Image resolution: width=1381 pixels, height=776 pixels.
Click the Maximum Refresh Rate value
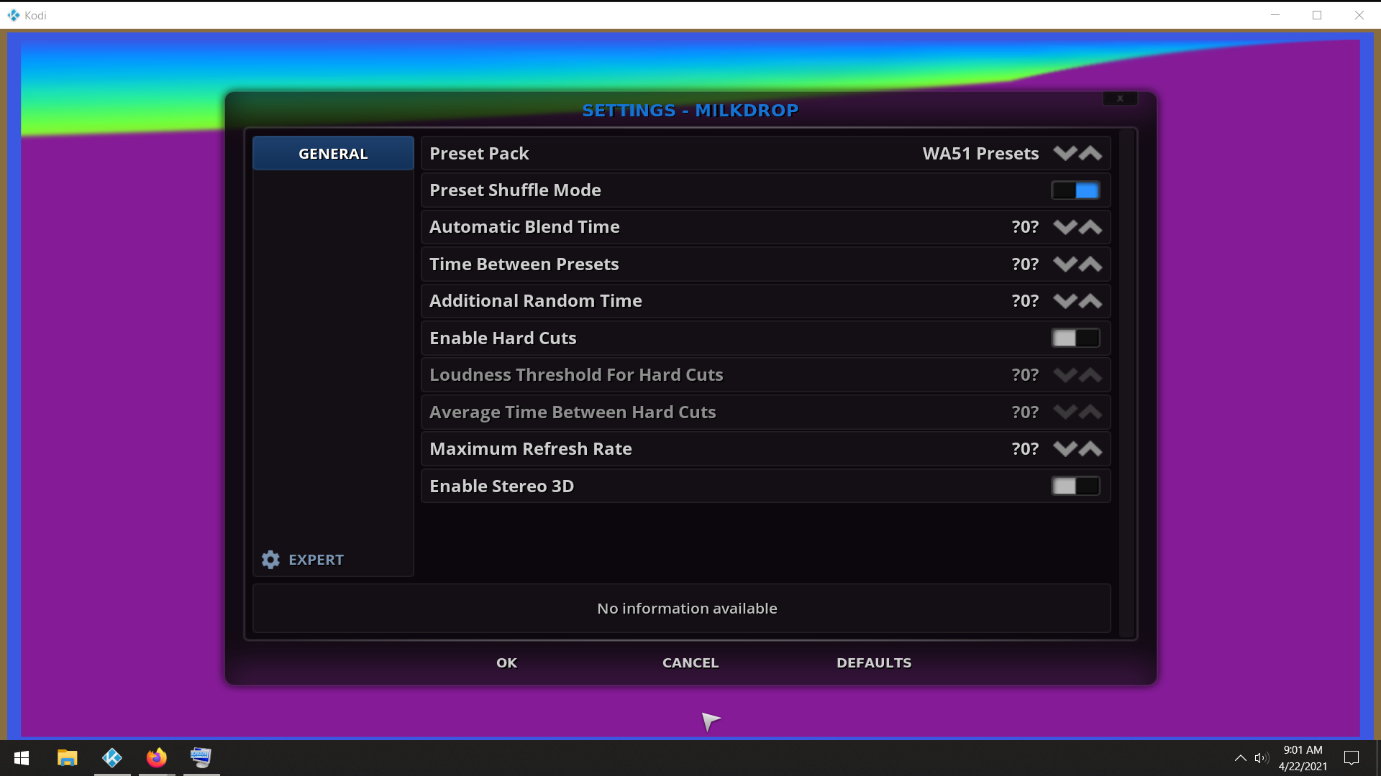click(1025, 448)
